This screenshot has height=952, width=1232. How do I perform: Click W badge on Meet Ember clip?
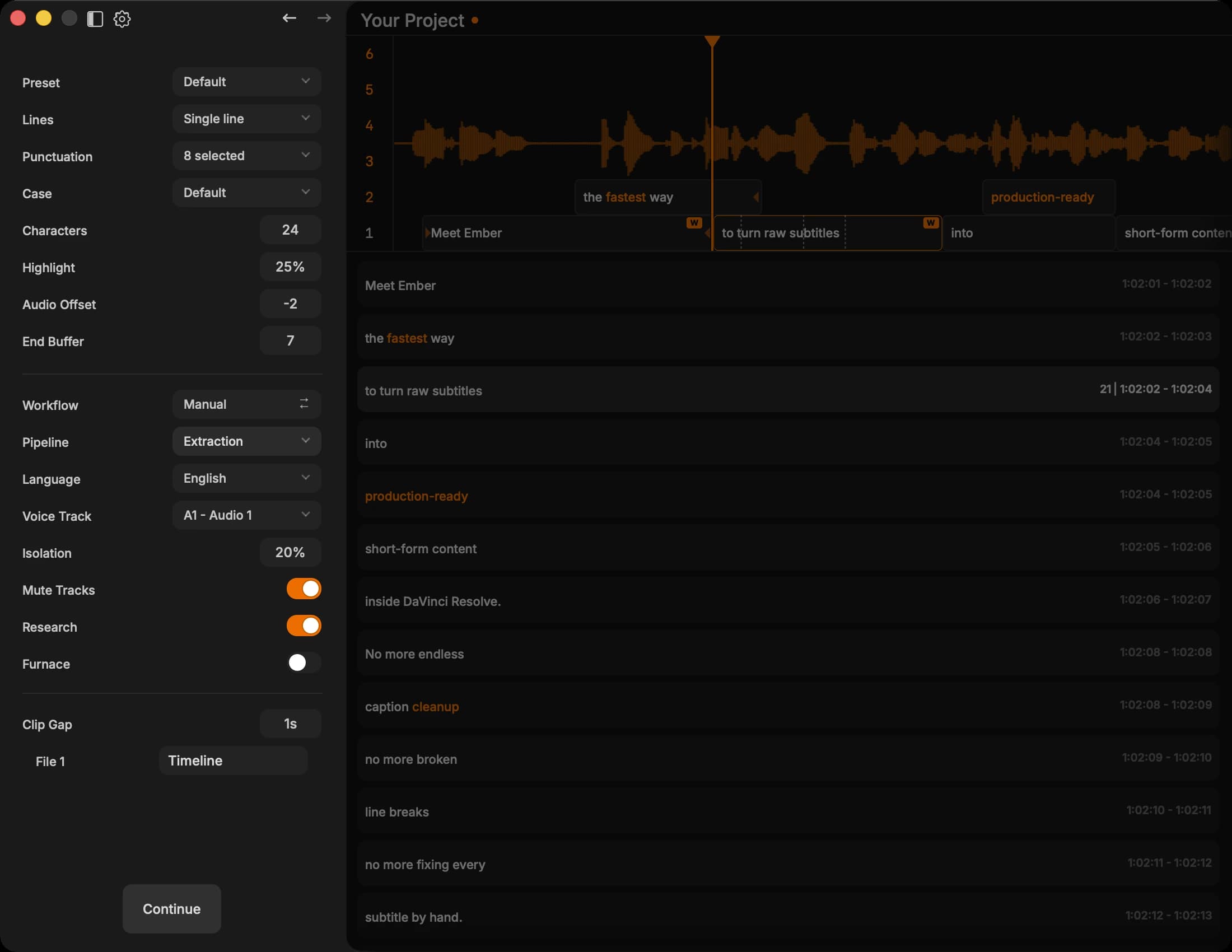(x=694, y=223)
